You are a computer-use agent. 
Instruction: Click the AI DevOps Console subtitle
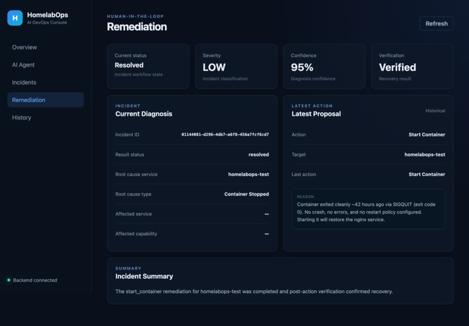47,23
